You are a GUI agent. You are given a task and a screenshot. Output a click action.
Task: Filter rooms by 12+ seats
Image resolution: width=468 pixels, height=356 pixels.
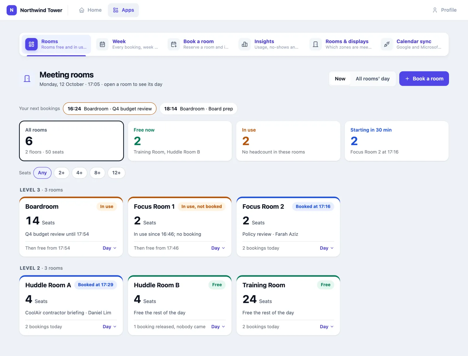click(116, 173)
